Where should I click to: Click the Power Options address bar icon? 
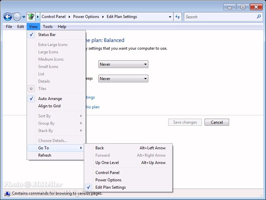click(x=31, y=17)
